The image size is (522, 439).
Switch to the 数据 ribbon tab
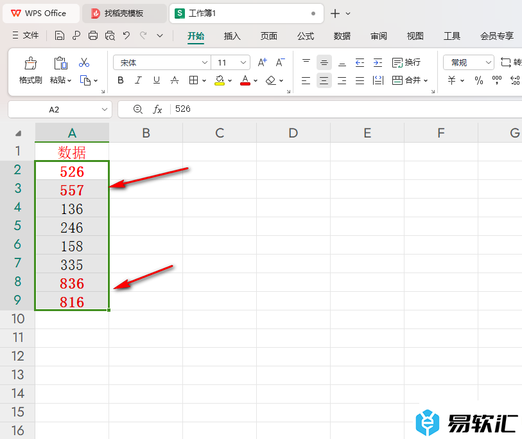coord(342,36)
